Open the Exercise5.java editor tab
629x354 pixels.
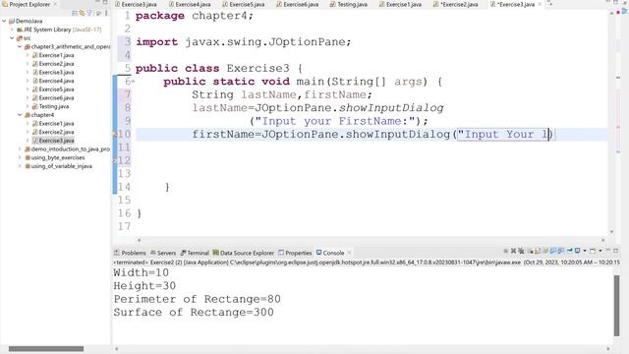pyautogui.click(x=243, y=4)
